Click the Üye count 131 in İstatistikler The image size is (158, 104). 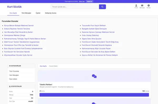32,98
